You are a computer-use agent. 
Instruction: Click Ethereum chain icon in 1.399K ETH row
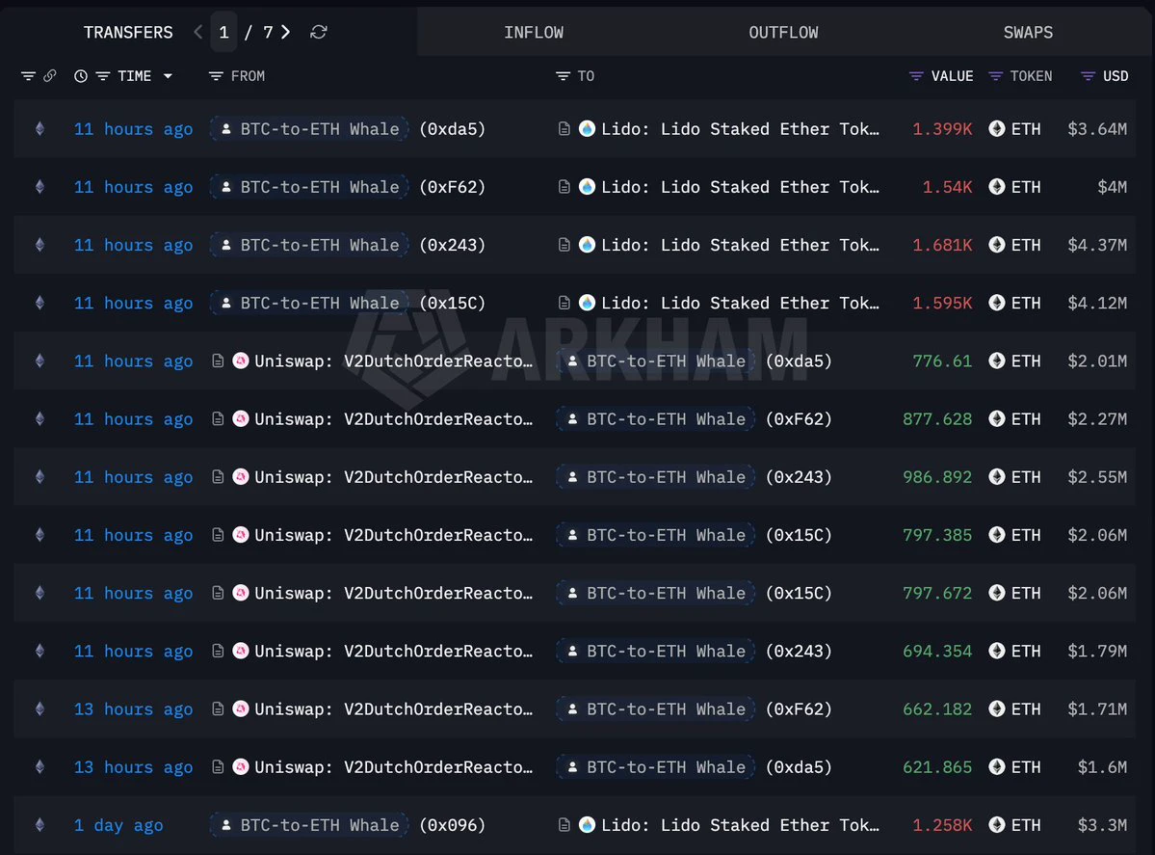click(39, 129)
